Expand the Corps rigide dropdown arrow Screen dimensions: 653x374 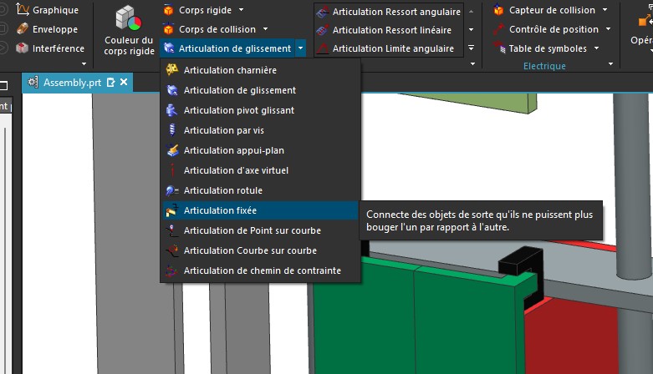[241, 9]
